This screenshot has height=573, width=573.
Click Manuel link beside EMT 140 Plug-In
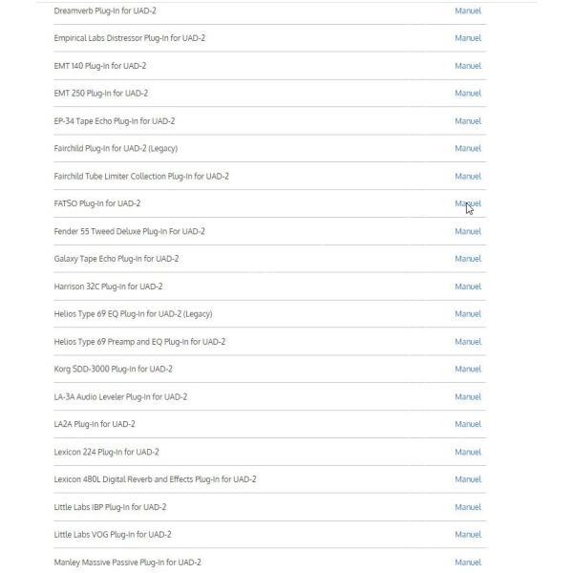(x=468, y=66)
